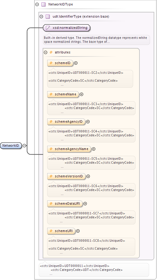Expand the schemeURI attribute
Screen dimensions: 157x280
pos(78,231)
